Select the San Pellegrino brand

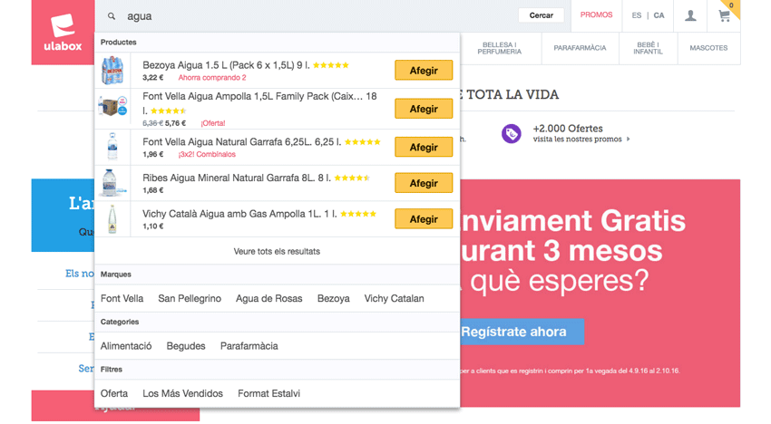pos(190,298)
